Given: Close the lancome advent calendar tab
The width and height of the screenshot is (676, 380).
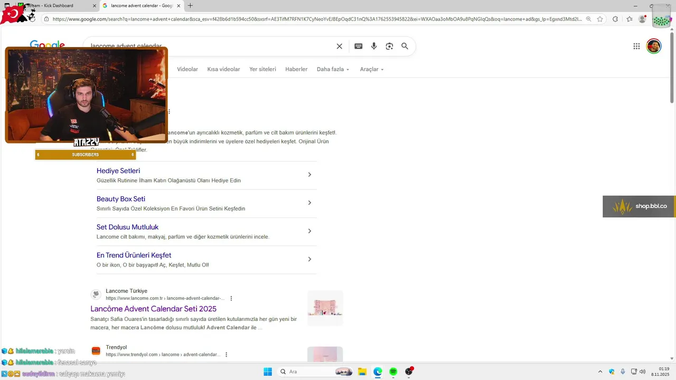Looking at the screenshot, I should tap(178, 6).
